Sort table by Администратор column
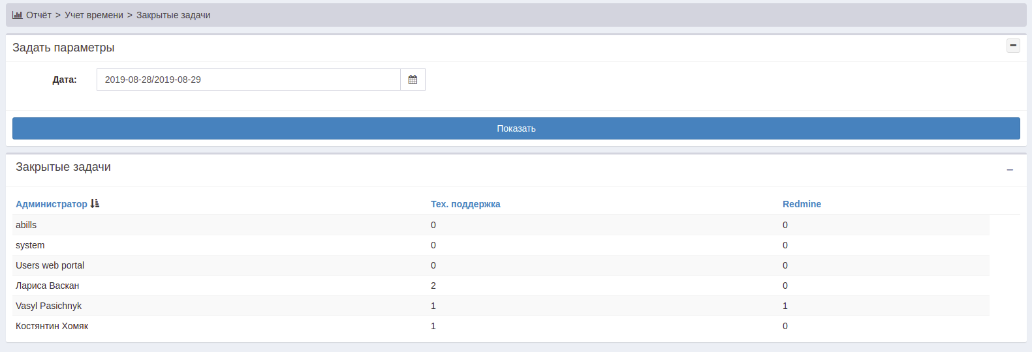This screenshot has height=352, width=1032. [51, 204]
